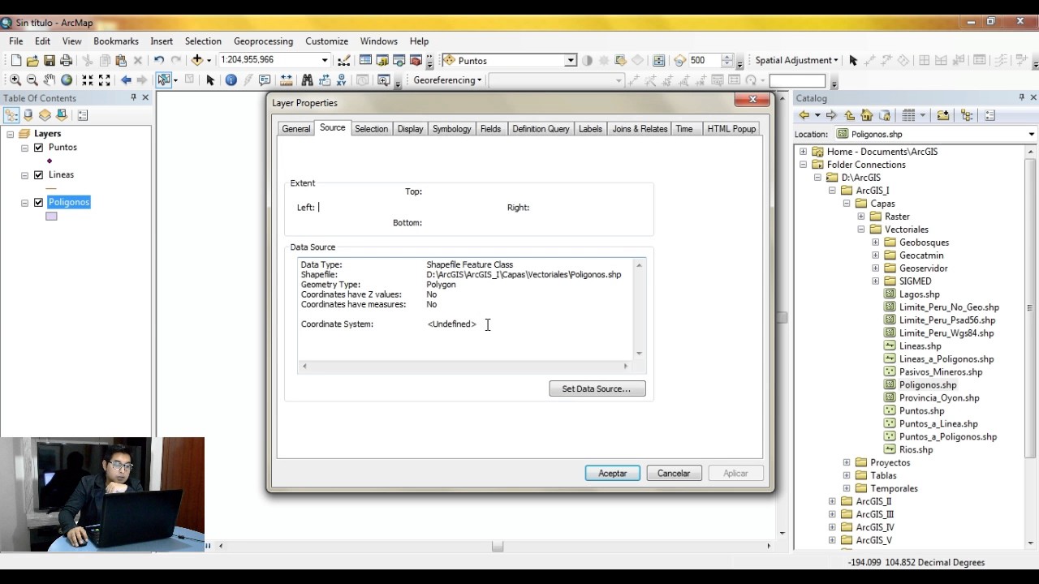This screenshot has width=1039, height=584.
Task: Open the Find binoculars tool
Action: pyautogui.click(x=307, y=79)
